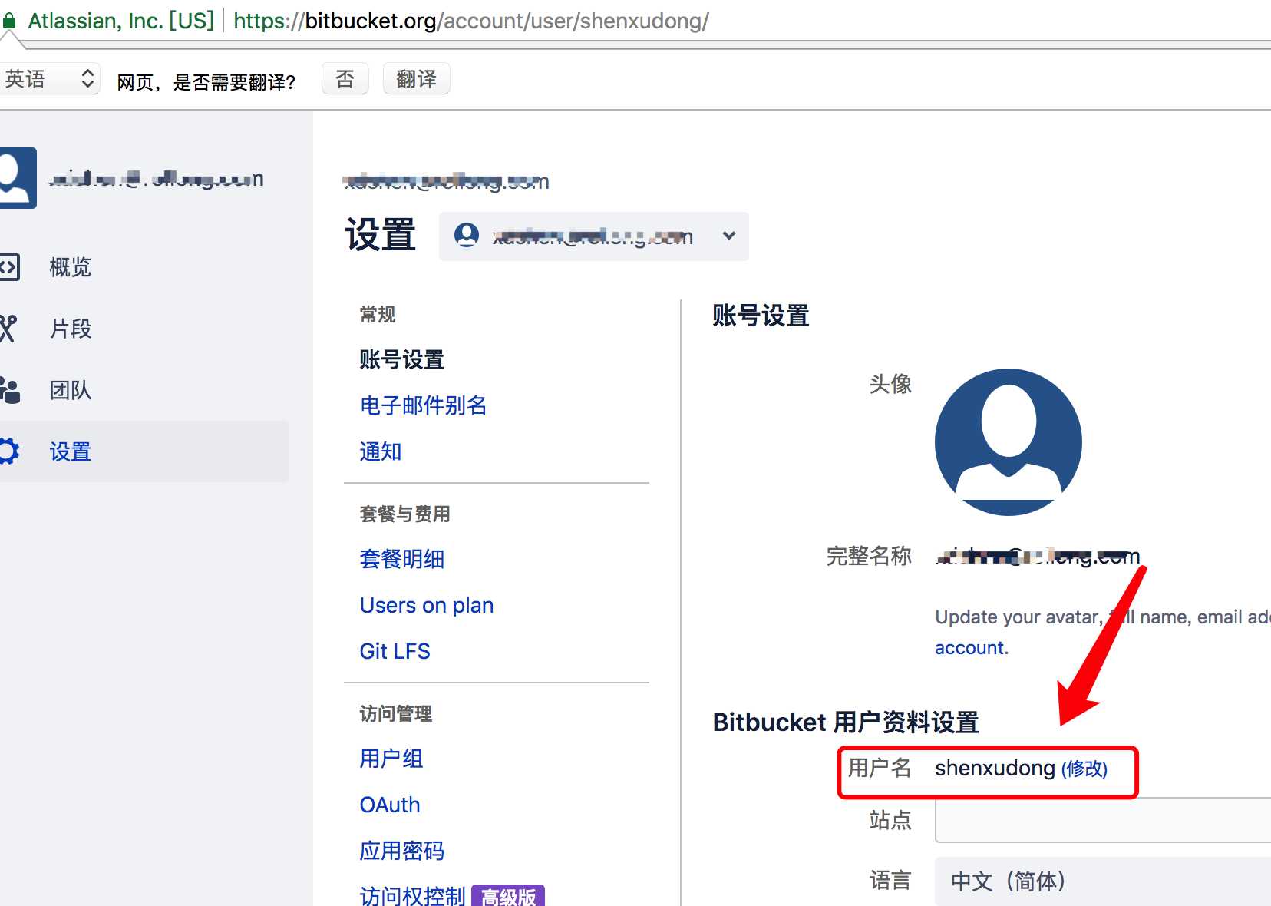Click the 套餐与费用 section heading

[405, 514]
